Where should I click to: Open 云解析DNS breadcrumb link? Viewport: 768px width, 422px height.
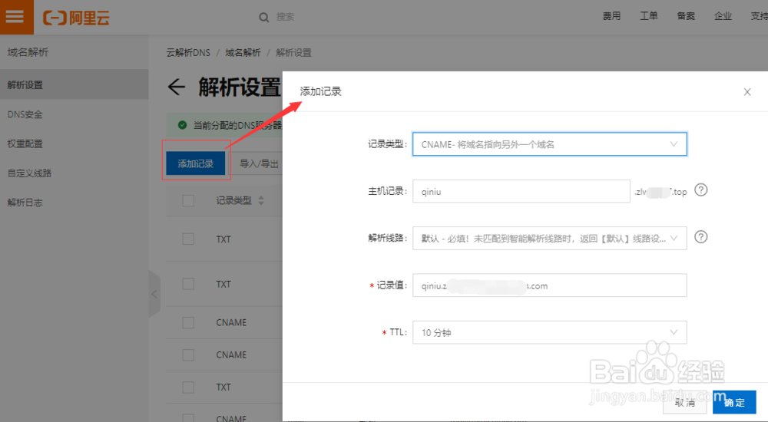coord(188,52)
